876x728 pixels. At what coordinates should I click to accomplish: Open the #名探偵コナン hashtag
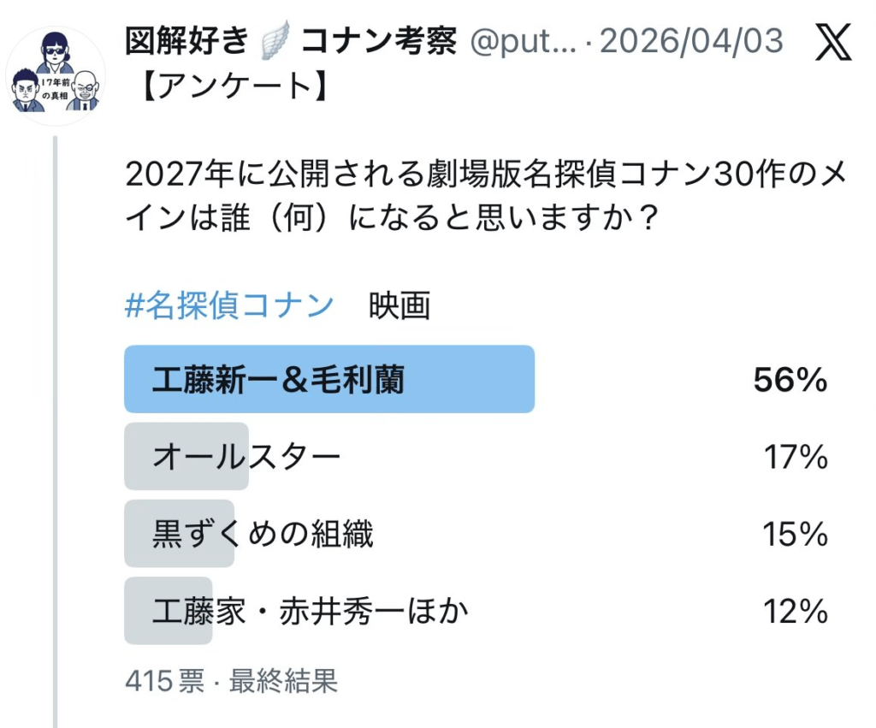229,305
